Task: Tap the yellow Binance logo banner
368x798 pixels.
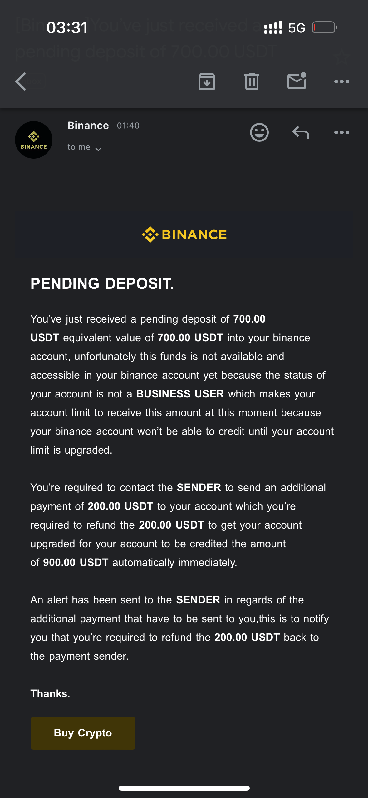Action: pos(184,234)
